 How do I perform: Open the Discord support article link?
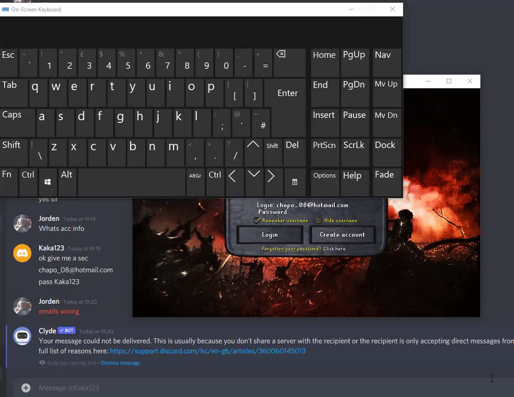pos(207,351)
